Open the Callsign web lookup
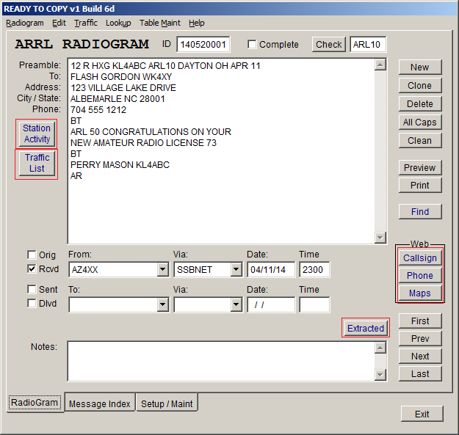 tap(420, 257)
